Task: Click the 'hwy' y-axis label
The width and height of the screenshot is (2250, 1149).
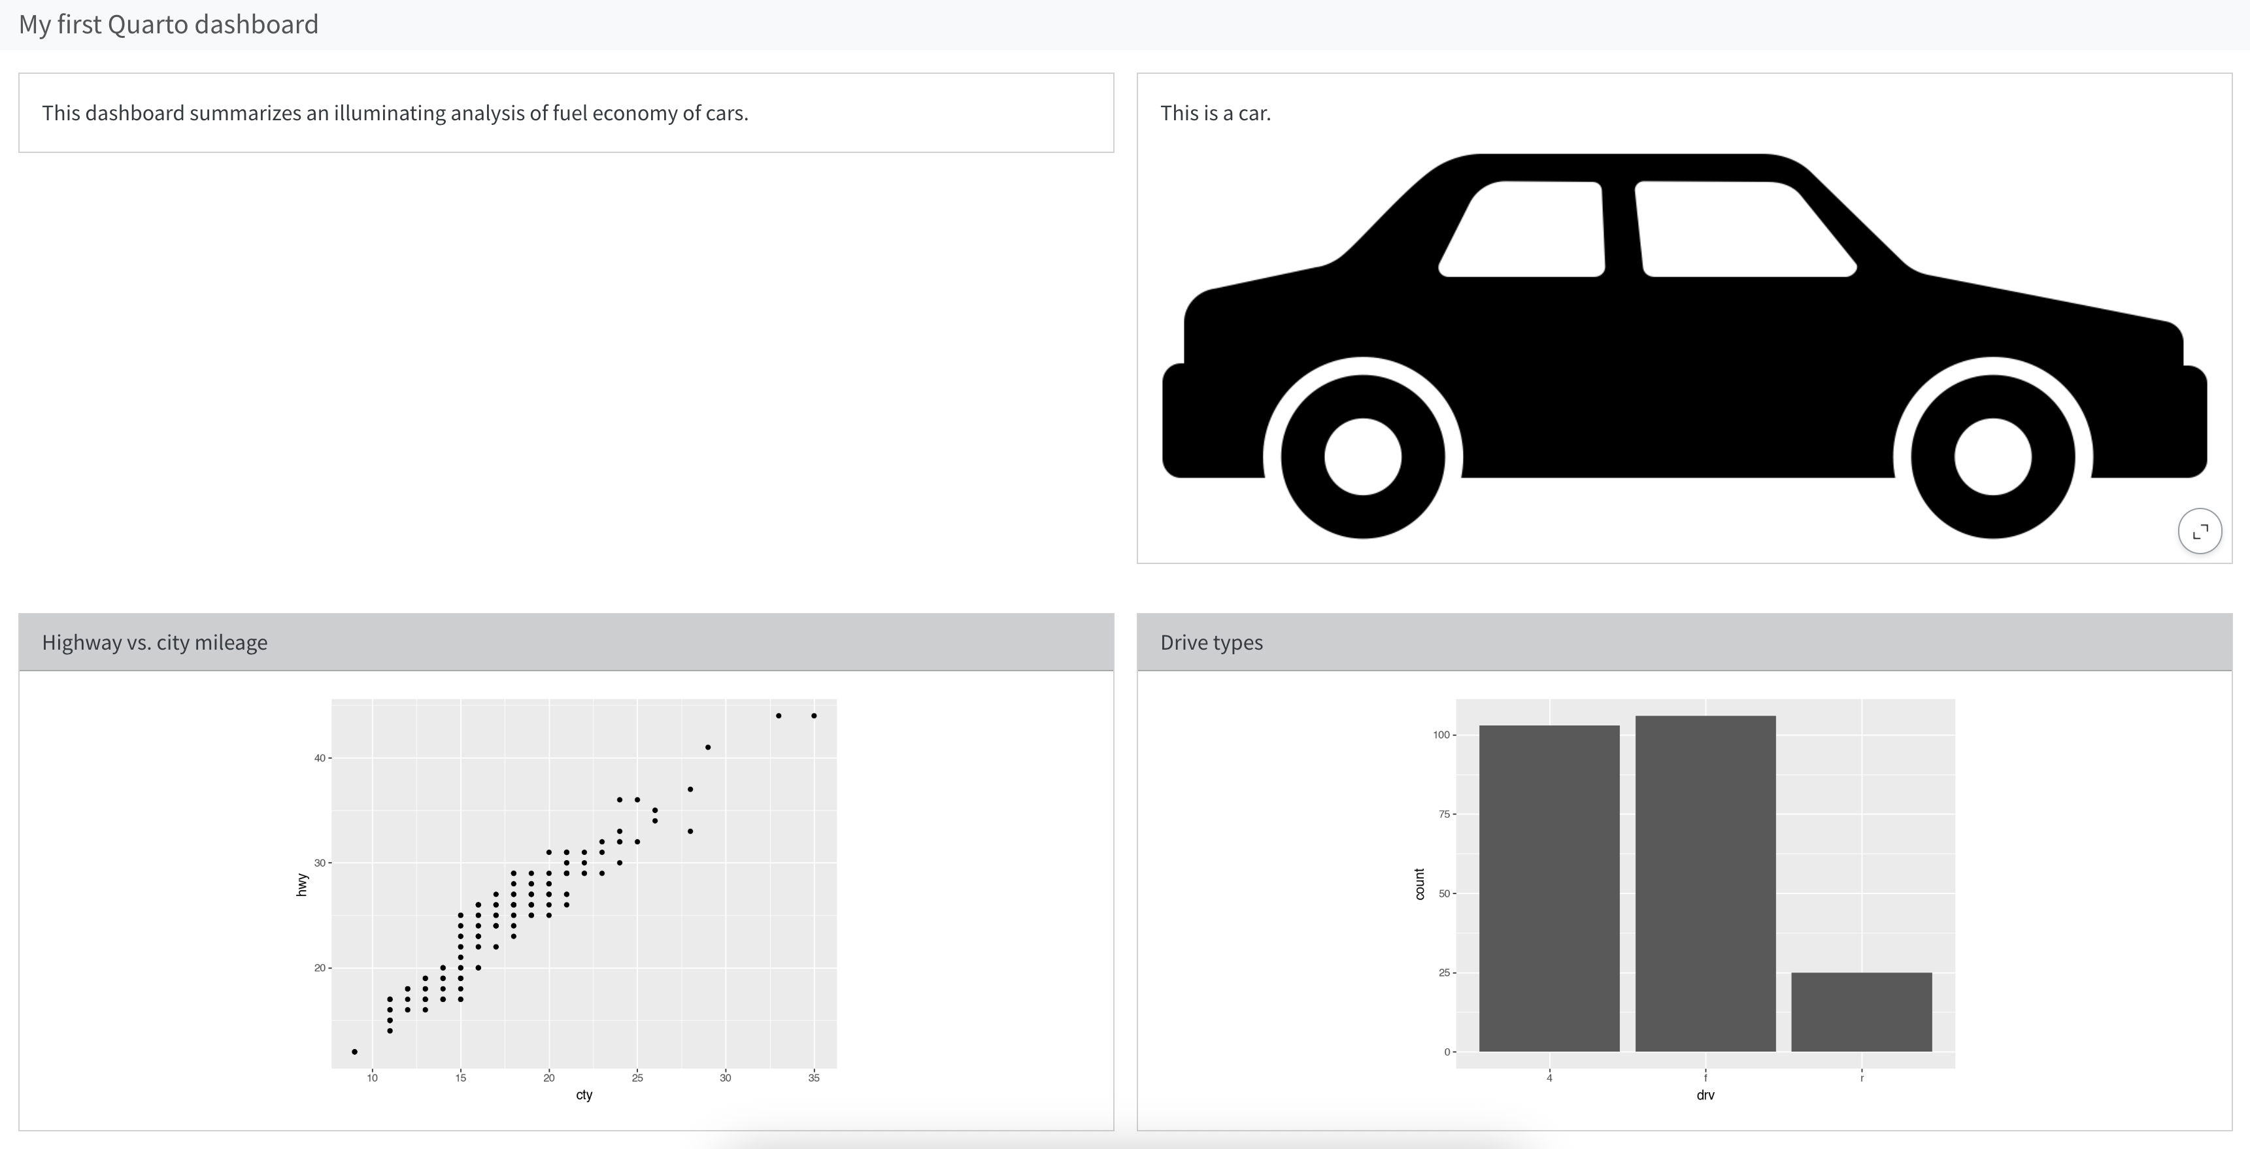Action: tap(302, 884)
